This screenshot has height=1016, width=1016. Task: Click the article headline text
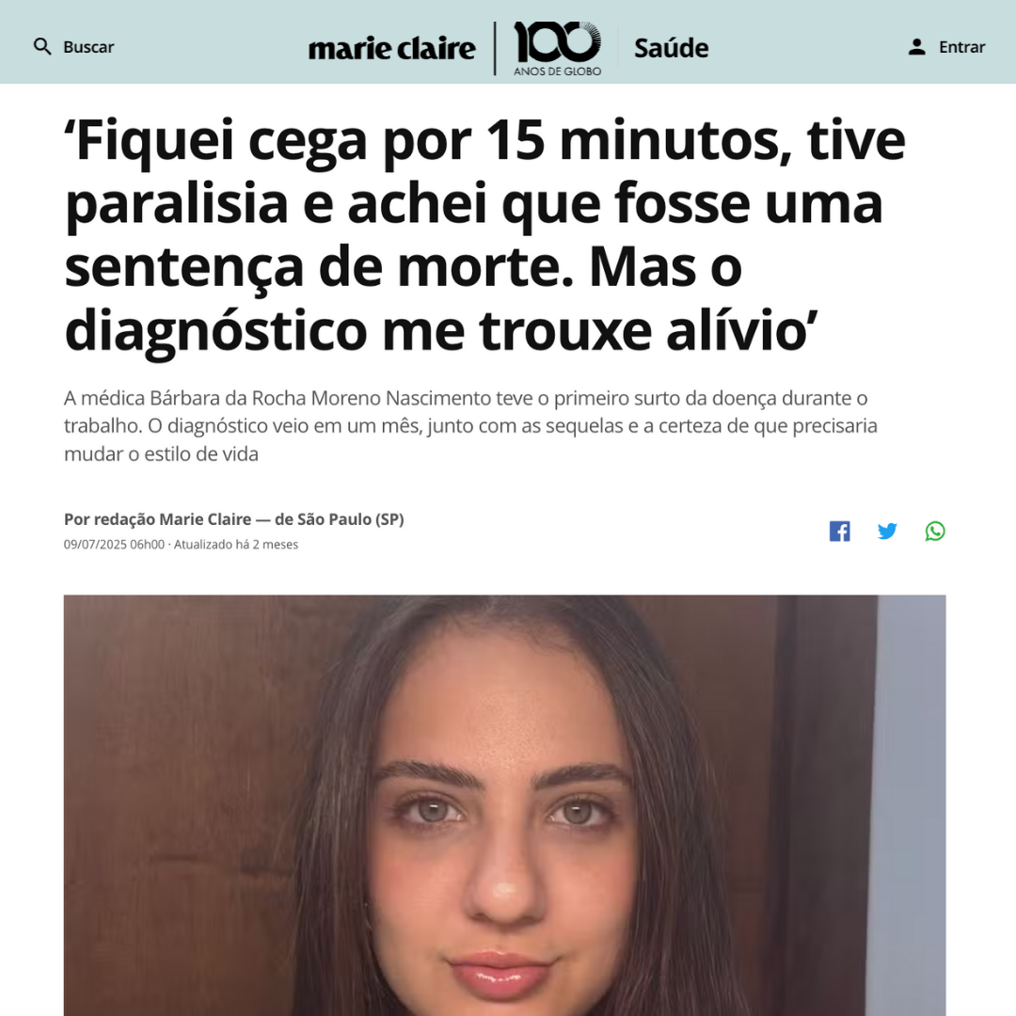click(484, 235)
